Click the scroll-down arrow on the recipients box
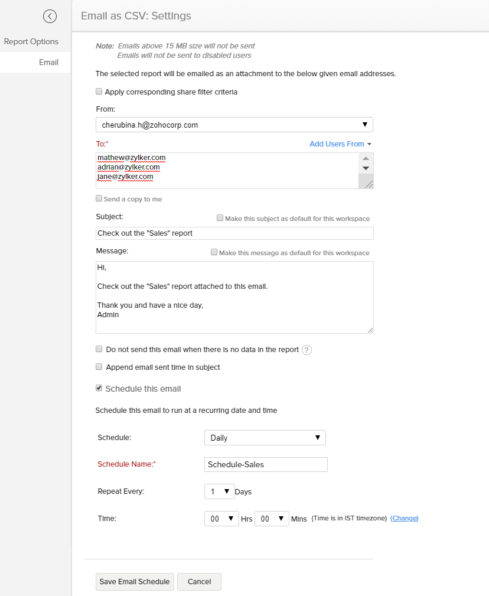 366,167
